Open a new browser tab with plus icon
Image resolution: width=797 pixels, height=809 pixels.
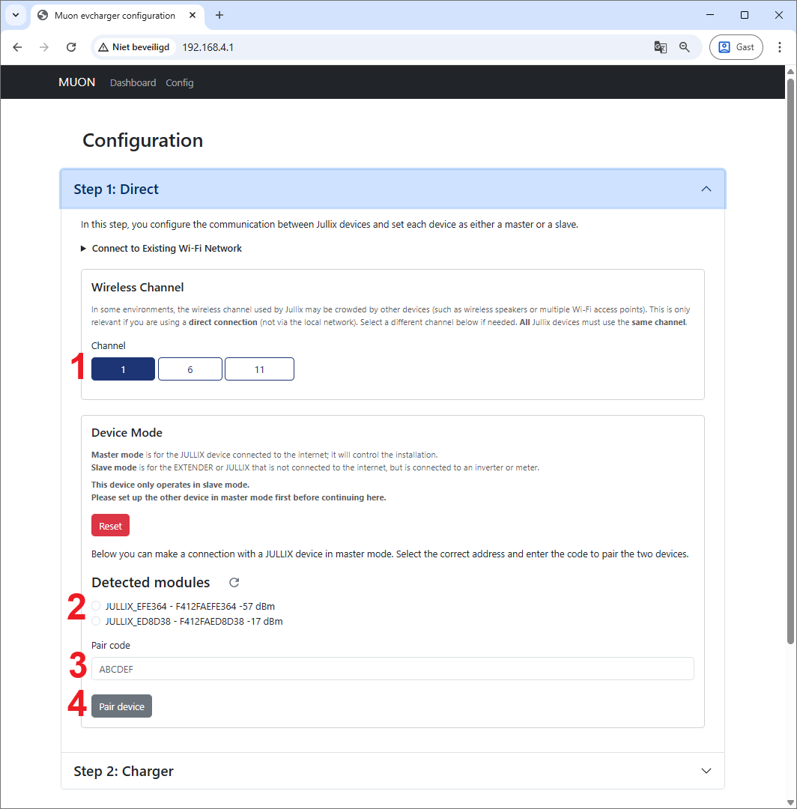[219, 16]
